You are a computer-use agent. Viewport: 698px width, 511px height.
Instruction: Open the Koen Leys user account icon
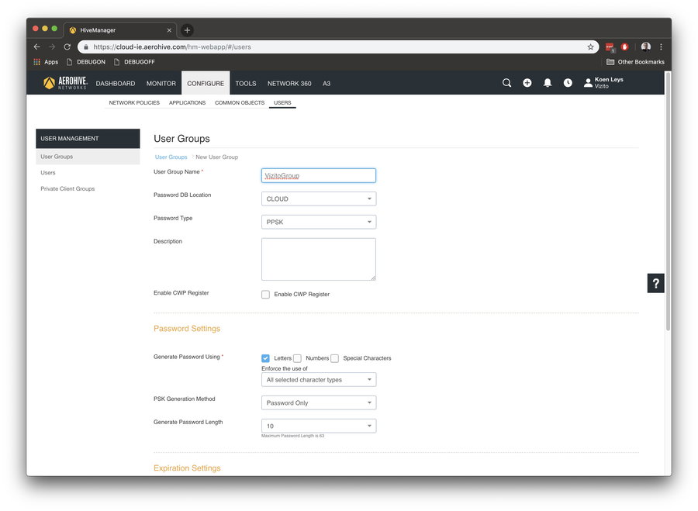(588, 83)
